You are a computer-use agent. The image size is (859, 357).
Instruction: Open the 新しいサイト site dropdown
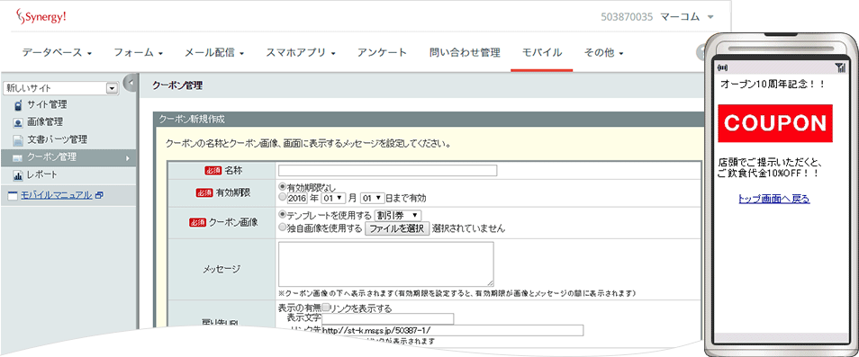61,87
